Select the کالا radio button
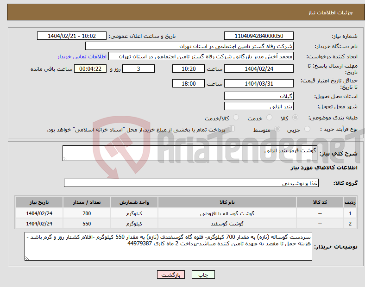365x287 pixels. tap(295, 118)
